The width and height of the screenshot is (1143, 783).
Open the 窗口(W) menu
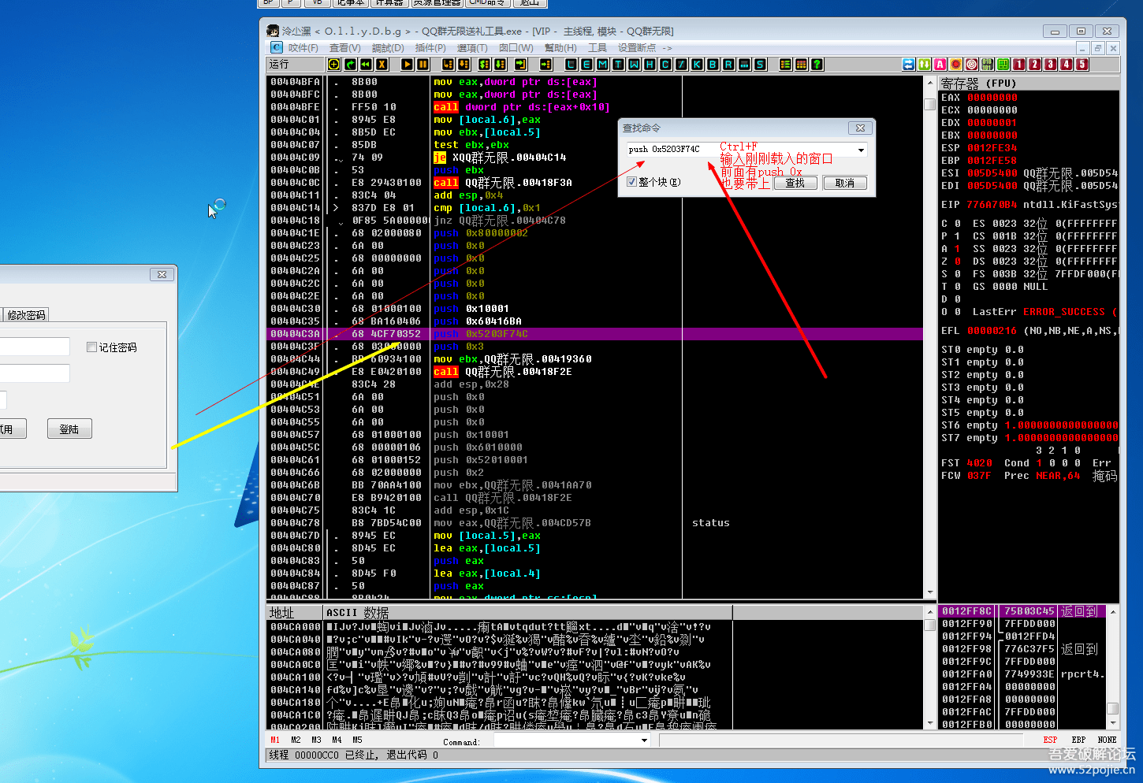516,48
